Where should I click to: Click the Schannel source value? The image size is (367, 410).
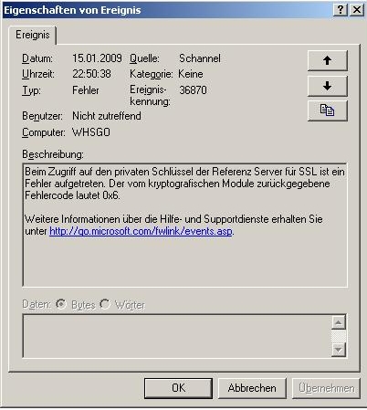(x=200, y=58)
